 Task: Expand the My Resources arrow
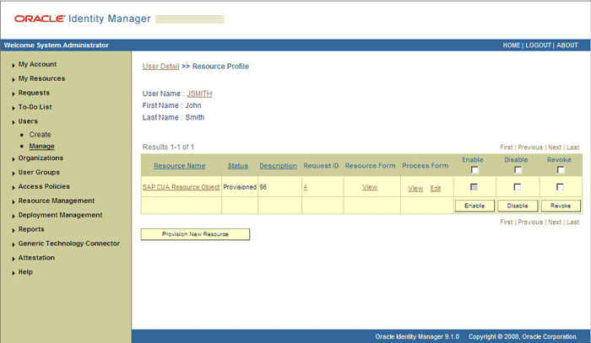14,79
